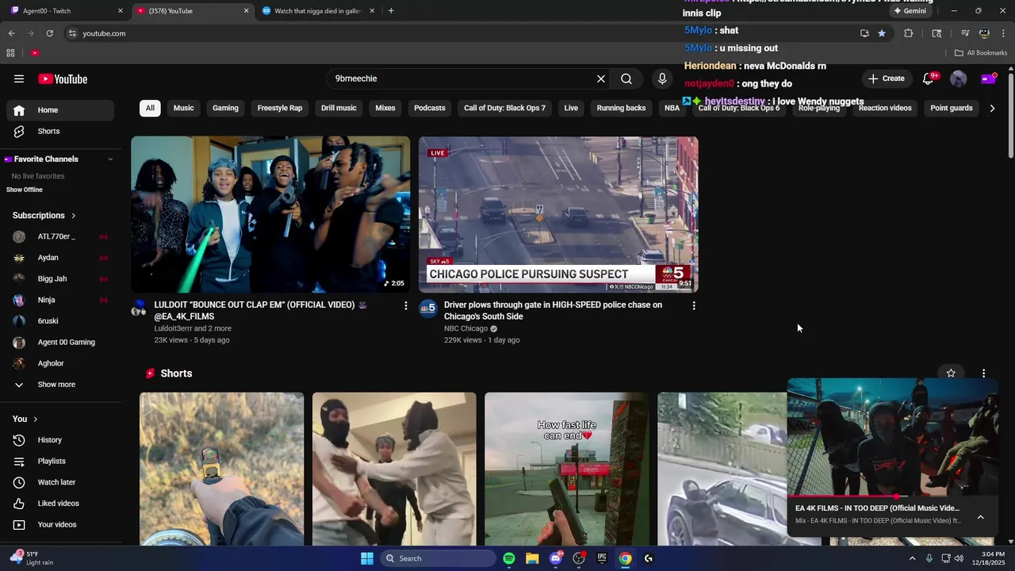1015x571 pixels.
Task: Open Your videos in sidebar
Action: coord(60,524)
